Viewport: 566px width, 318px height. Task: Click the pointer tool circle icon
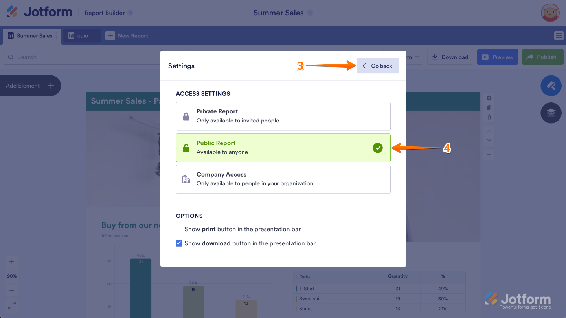click(551, 86)
